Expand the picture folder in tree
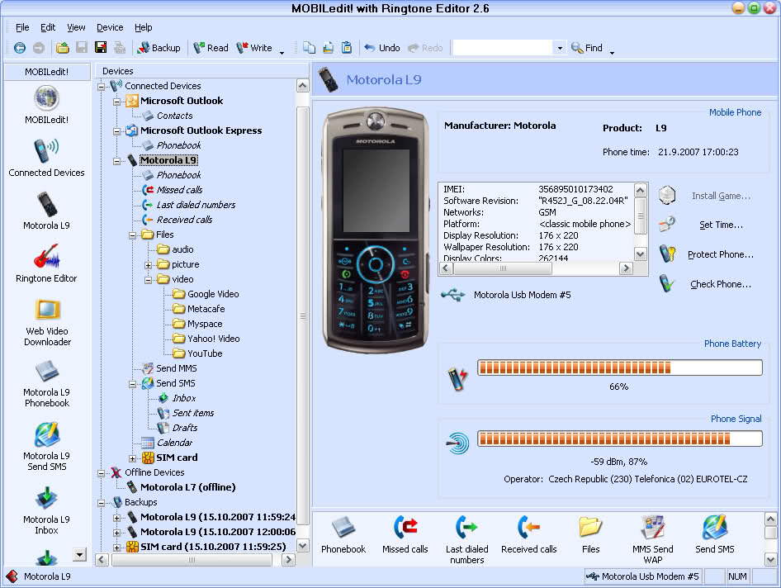The image size is (781, 588). [x=148, y=264]
